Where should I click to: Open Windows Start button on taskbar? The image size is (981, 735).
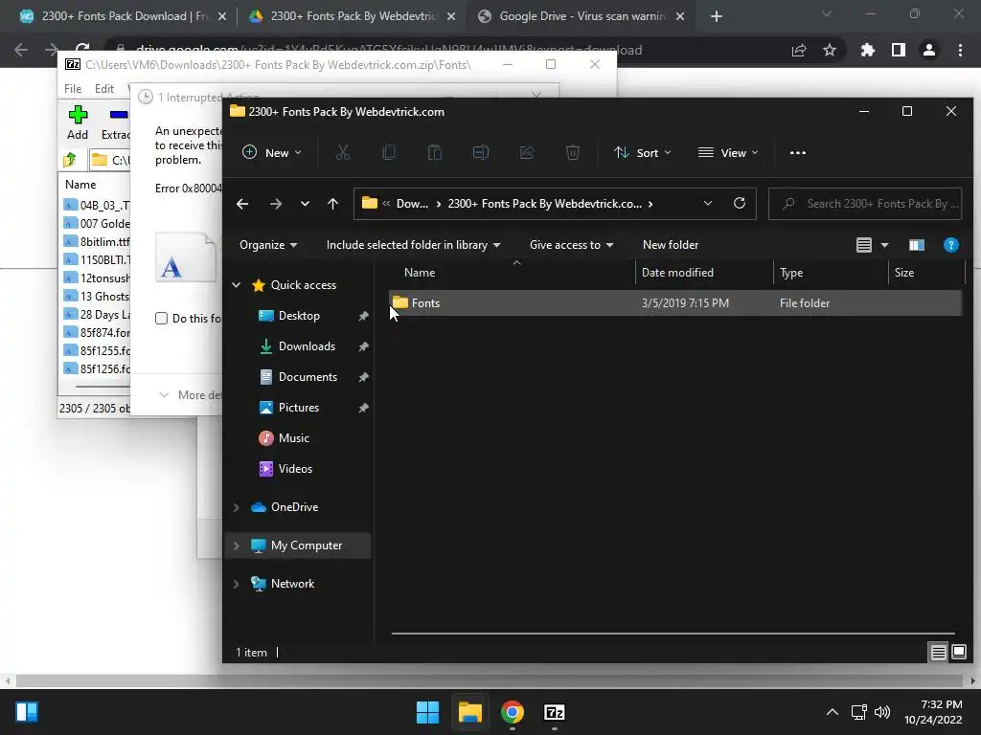coord(428,712)
